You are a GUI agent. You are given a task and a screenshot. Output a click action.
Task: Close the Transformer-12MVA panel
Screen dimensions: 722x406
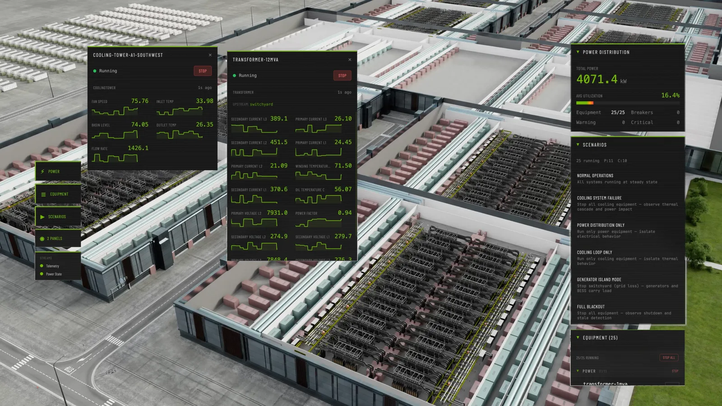pos(350,60)
